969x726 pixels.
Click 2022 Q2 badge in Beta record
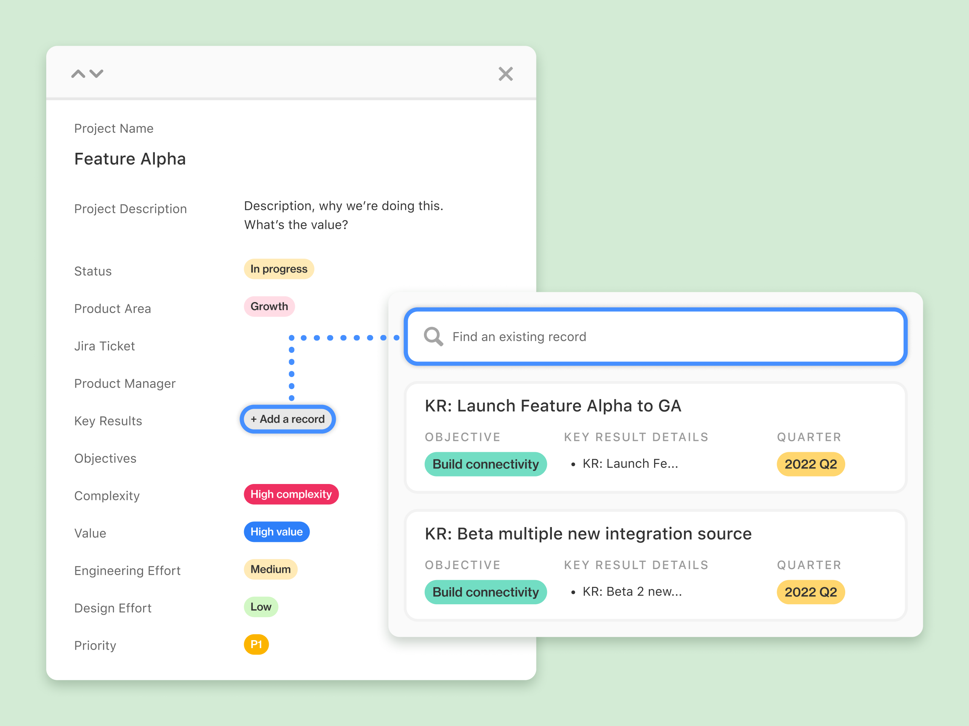pyautogui.click(x=810, y=592)
